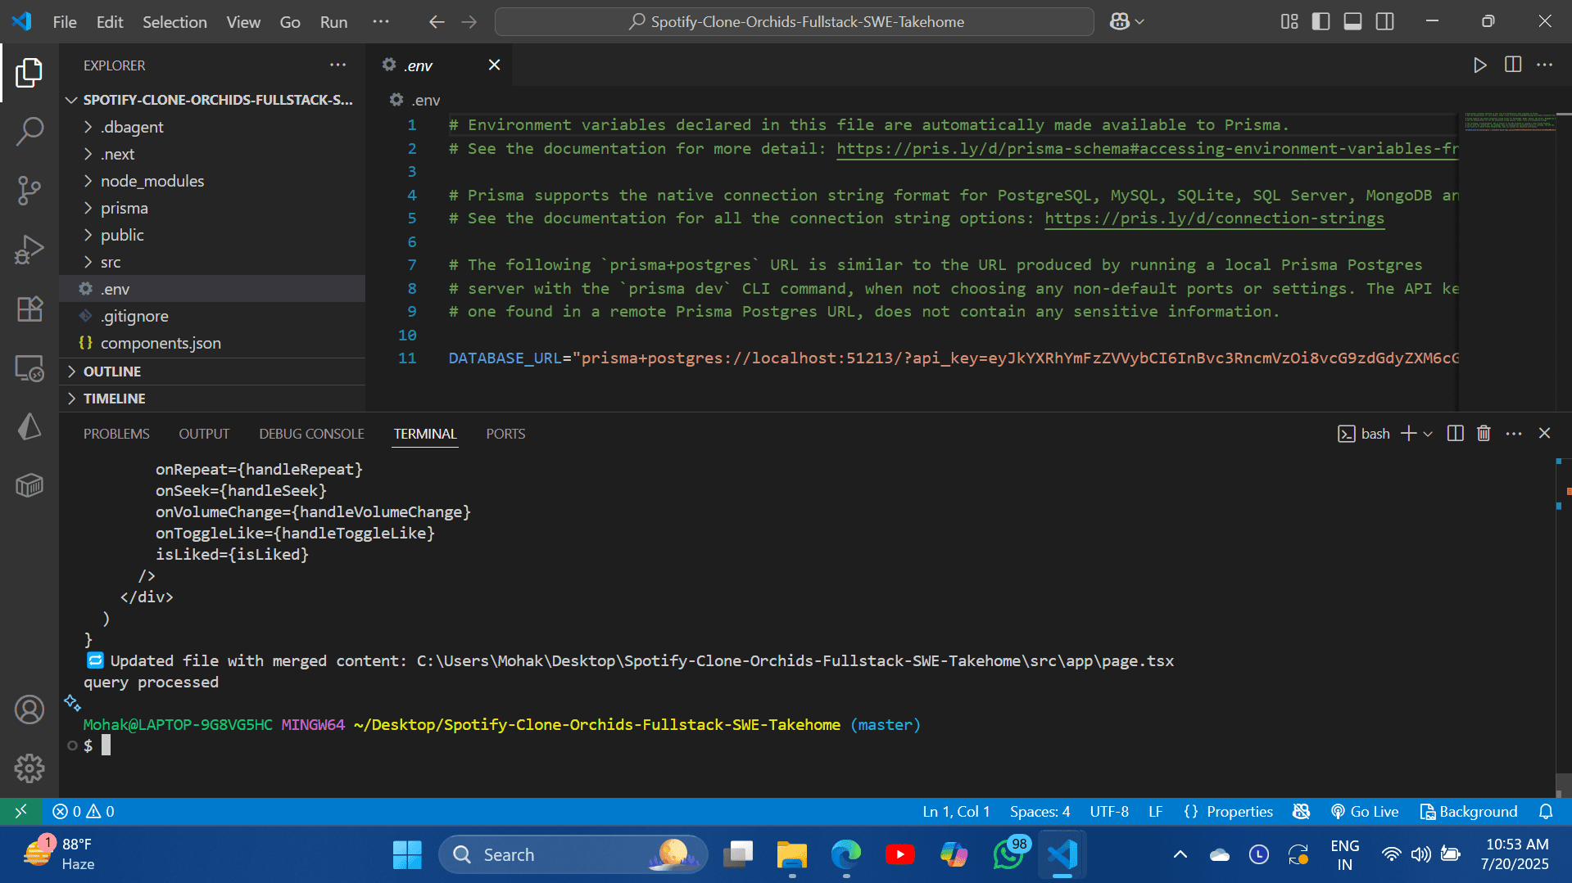Image resolution: width=1572 pixels, height=883 pixels.
Task: Open the notifications bell in status bar
Action: pos(1546,812)
